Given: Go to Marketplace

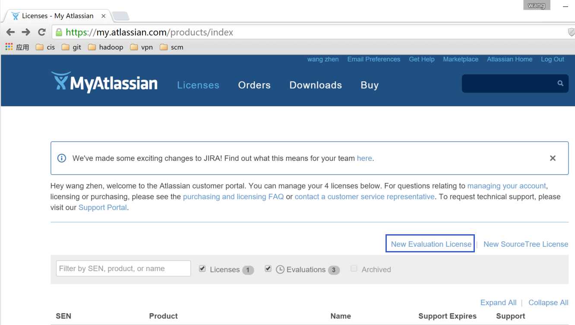Looking at the screenshot, I should pos(461,59).
